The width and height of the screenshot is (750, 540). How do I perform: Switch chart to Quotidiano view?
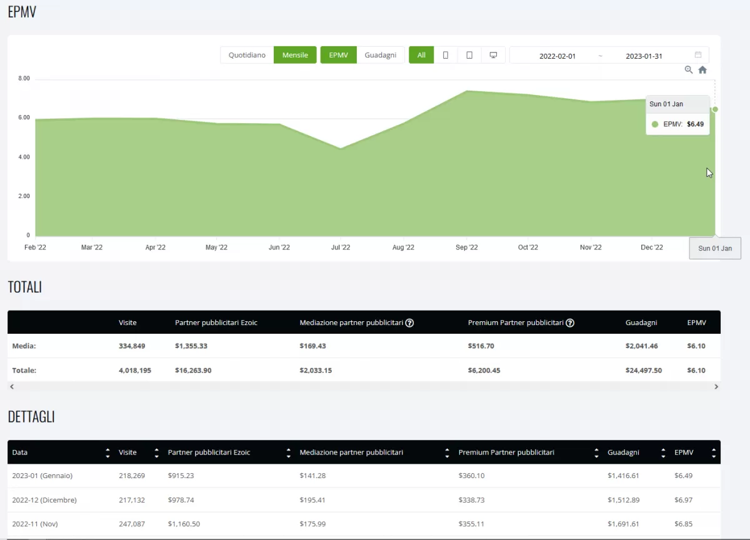[x=247, y=55]
